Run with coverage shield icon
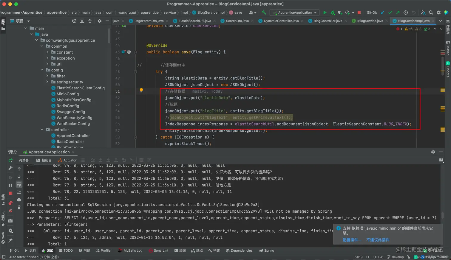This screenshot has width=451, height=260. [340, 13]
